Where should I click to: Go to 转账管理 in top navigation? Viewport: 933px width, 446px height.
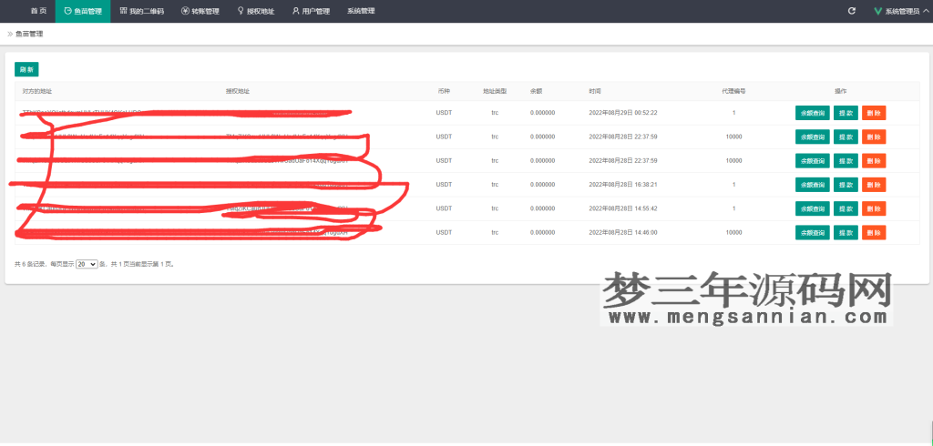click(x=200, y=11)
